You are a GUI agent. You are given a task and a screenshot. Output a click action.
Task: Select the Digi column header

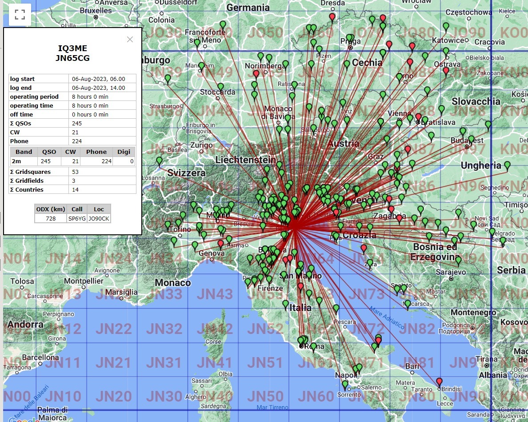click(124, 152)
